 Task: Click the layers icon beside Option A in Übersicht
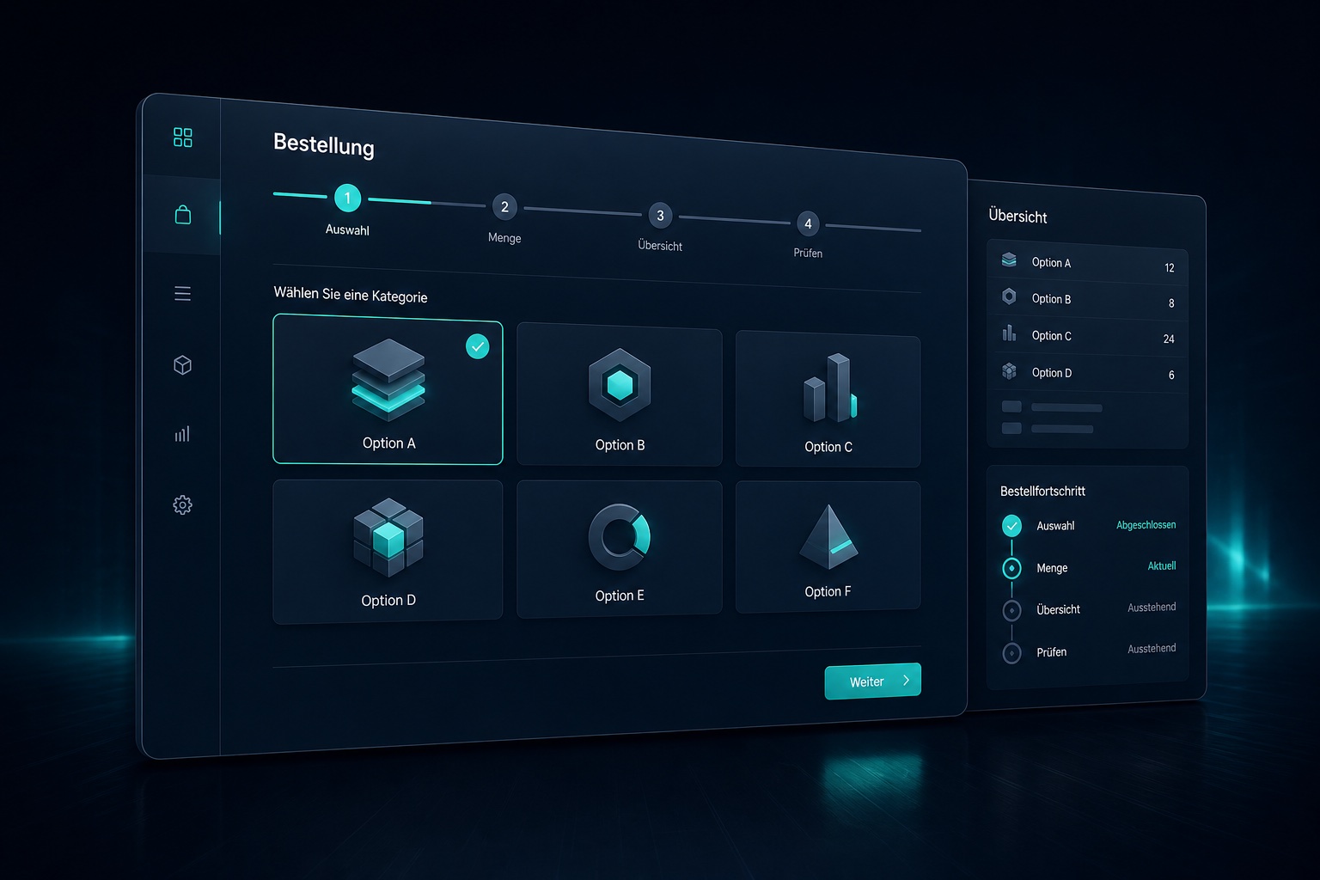point(1009,260)
